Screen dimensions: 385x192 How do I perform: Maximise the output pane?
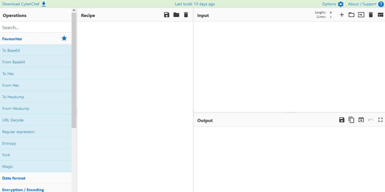tap(380, 120)
